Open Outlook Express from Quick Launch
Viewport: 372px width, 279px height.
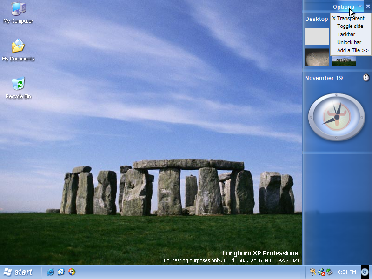(x=61, y=272)
